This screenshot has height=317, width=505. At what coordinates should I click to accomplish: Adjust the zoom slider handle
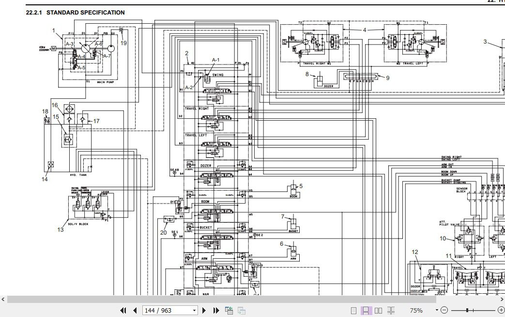click(467, 310)
